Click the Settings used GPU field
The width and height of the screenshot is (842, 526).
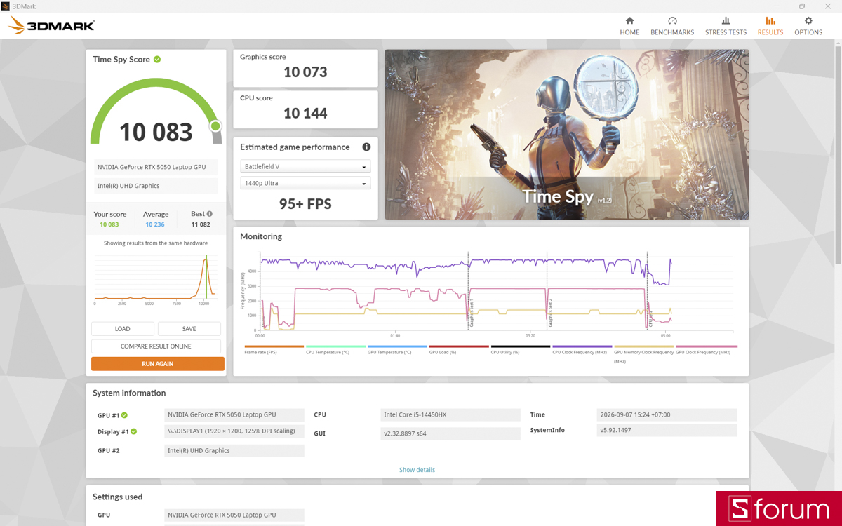(x=234, y=515)
